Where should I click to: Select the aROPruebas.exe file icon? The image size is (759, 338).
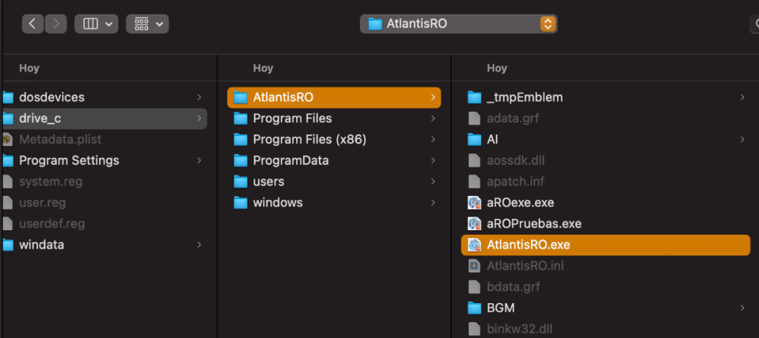pos(474,224)
